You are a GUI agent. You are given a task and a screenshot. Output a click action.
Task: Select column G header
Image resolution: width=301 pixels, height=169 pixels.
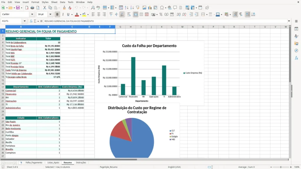[120, 27]
